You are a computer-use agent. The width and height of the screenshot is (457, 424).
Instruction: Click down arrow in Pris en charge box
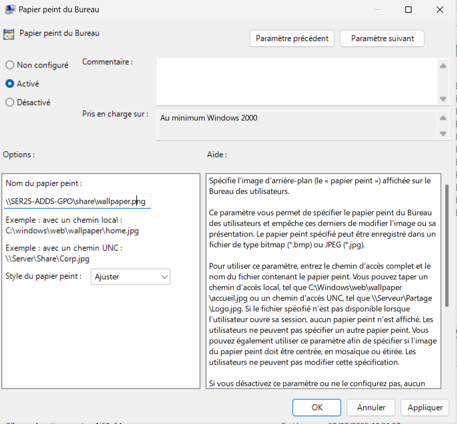pos(443,134)
